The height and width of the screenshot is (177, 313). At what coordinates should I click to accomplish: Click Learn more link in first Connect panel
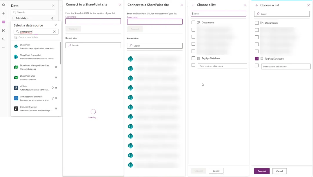coord(71,17)
